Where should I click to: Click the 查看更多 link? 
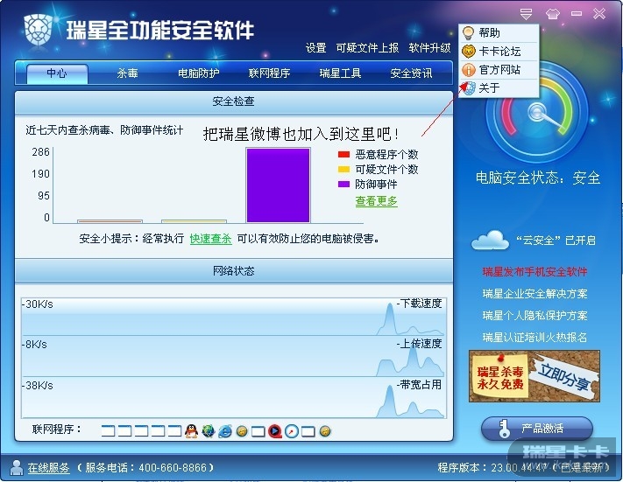[376, 201]
